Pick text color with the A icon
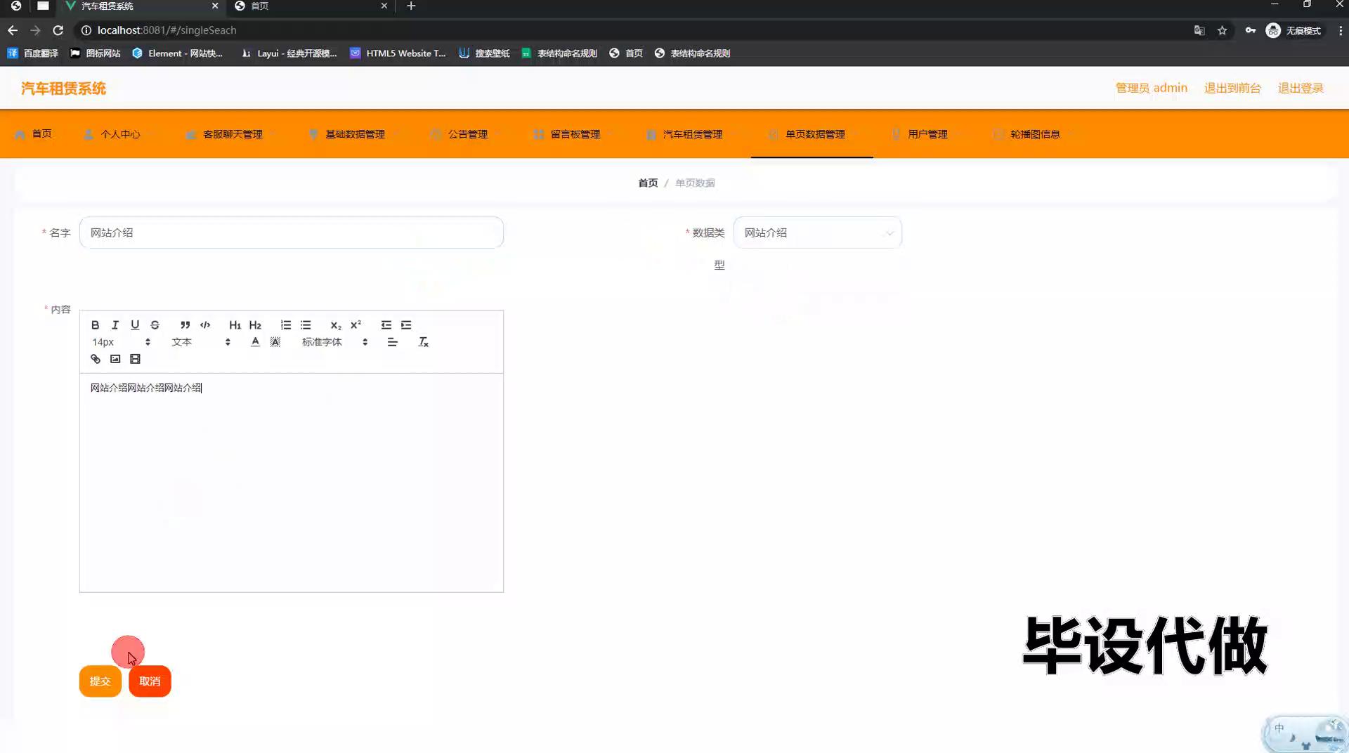This screenshot has height=753, width=1349. tap(255, 342)
